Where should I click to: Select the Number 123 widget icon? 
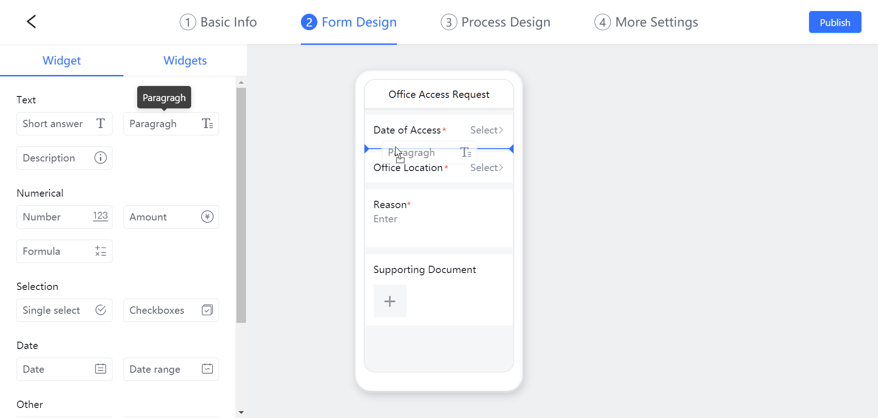[100, 216]
